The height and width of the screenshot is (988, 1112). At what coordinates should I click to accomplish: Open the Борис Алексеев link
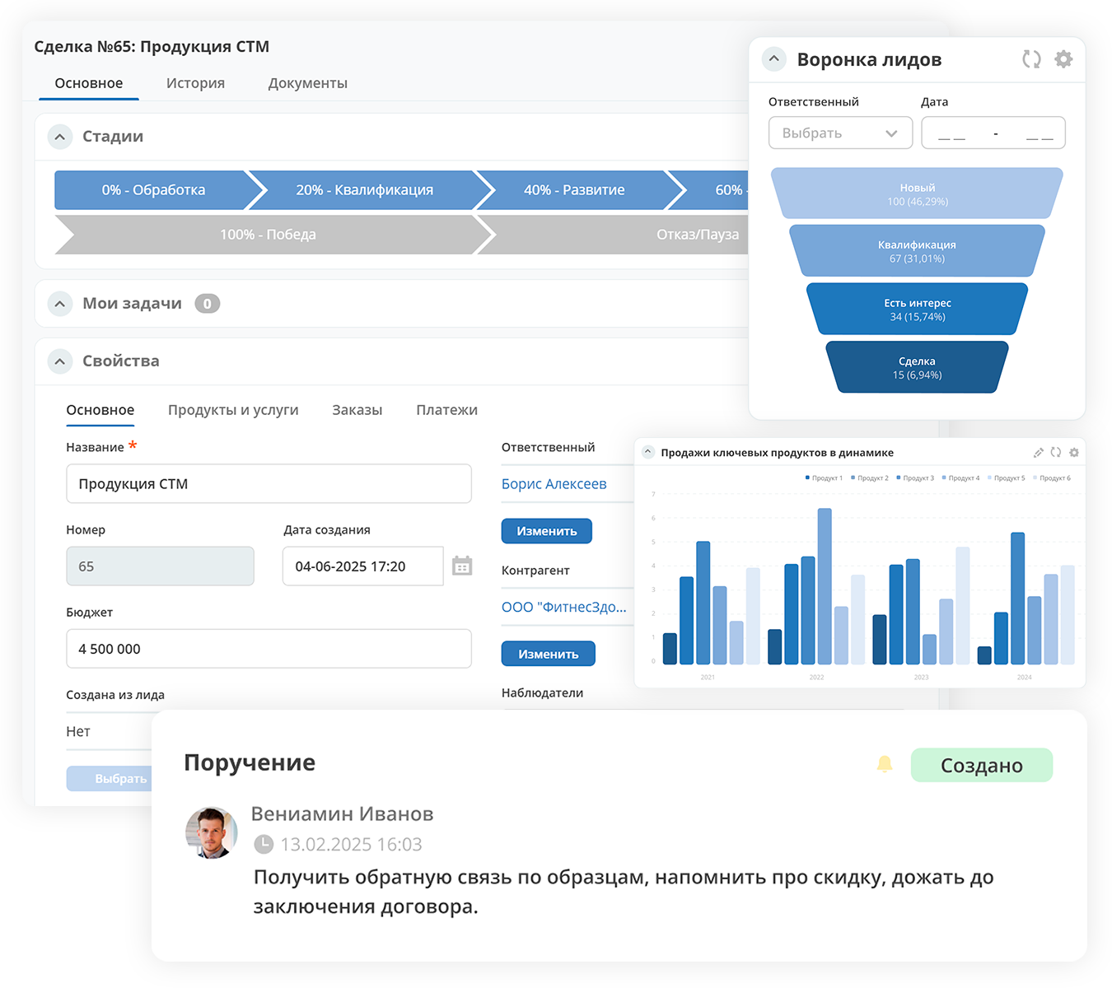tap(554, 484)
